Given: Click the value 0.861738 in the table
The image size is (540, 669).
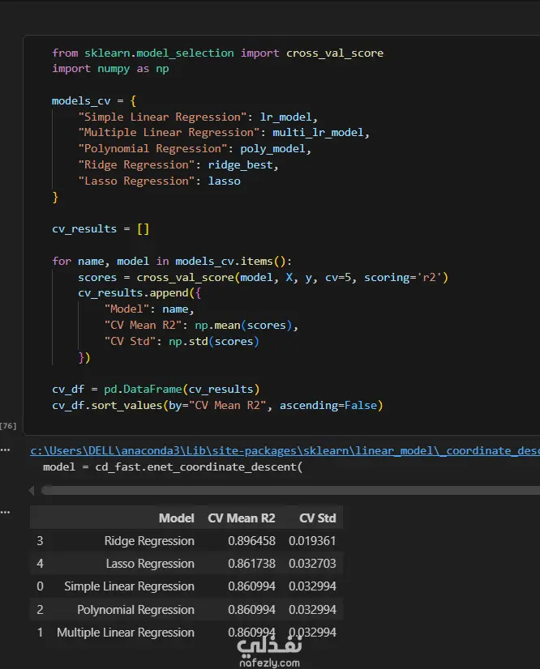Looking at the screenshot, I should [x=251, y=564].
